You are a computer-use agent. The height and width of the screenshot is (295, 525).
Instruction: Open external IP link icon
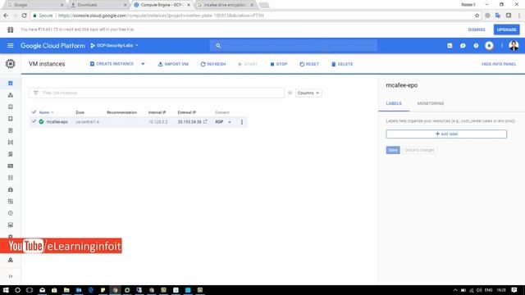[x=205, y=122]
